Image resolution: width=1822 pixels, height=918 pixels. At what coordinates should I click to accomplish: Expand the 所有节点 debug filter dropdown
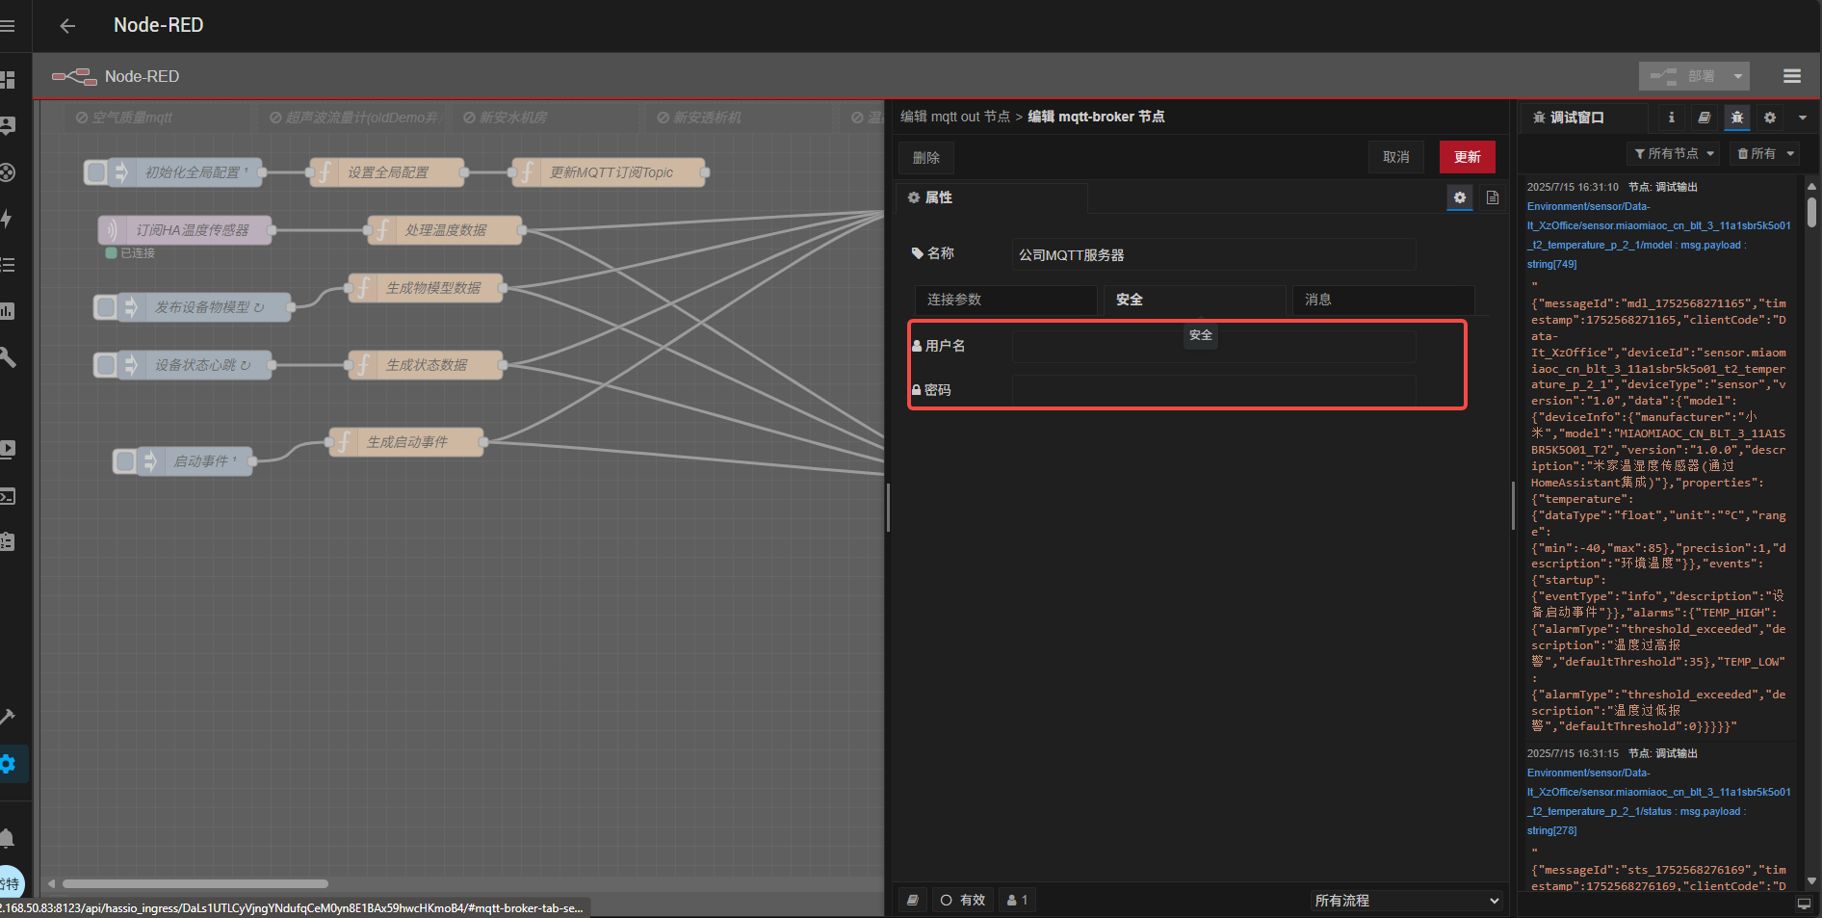[x=1674, y=154]
